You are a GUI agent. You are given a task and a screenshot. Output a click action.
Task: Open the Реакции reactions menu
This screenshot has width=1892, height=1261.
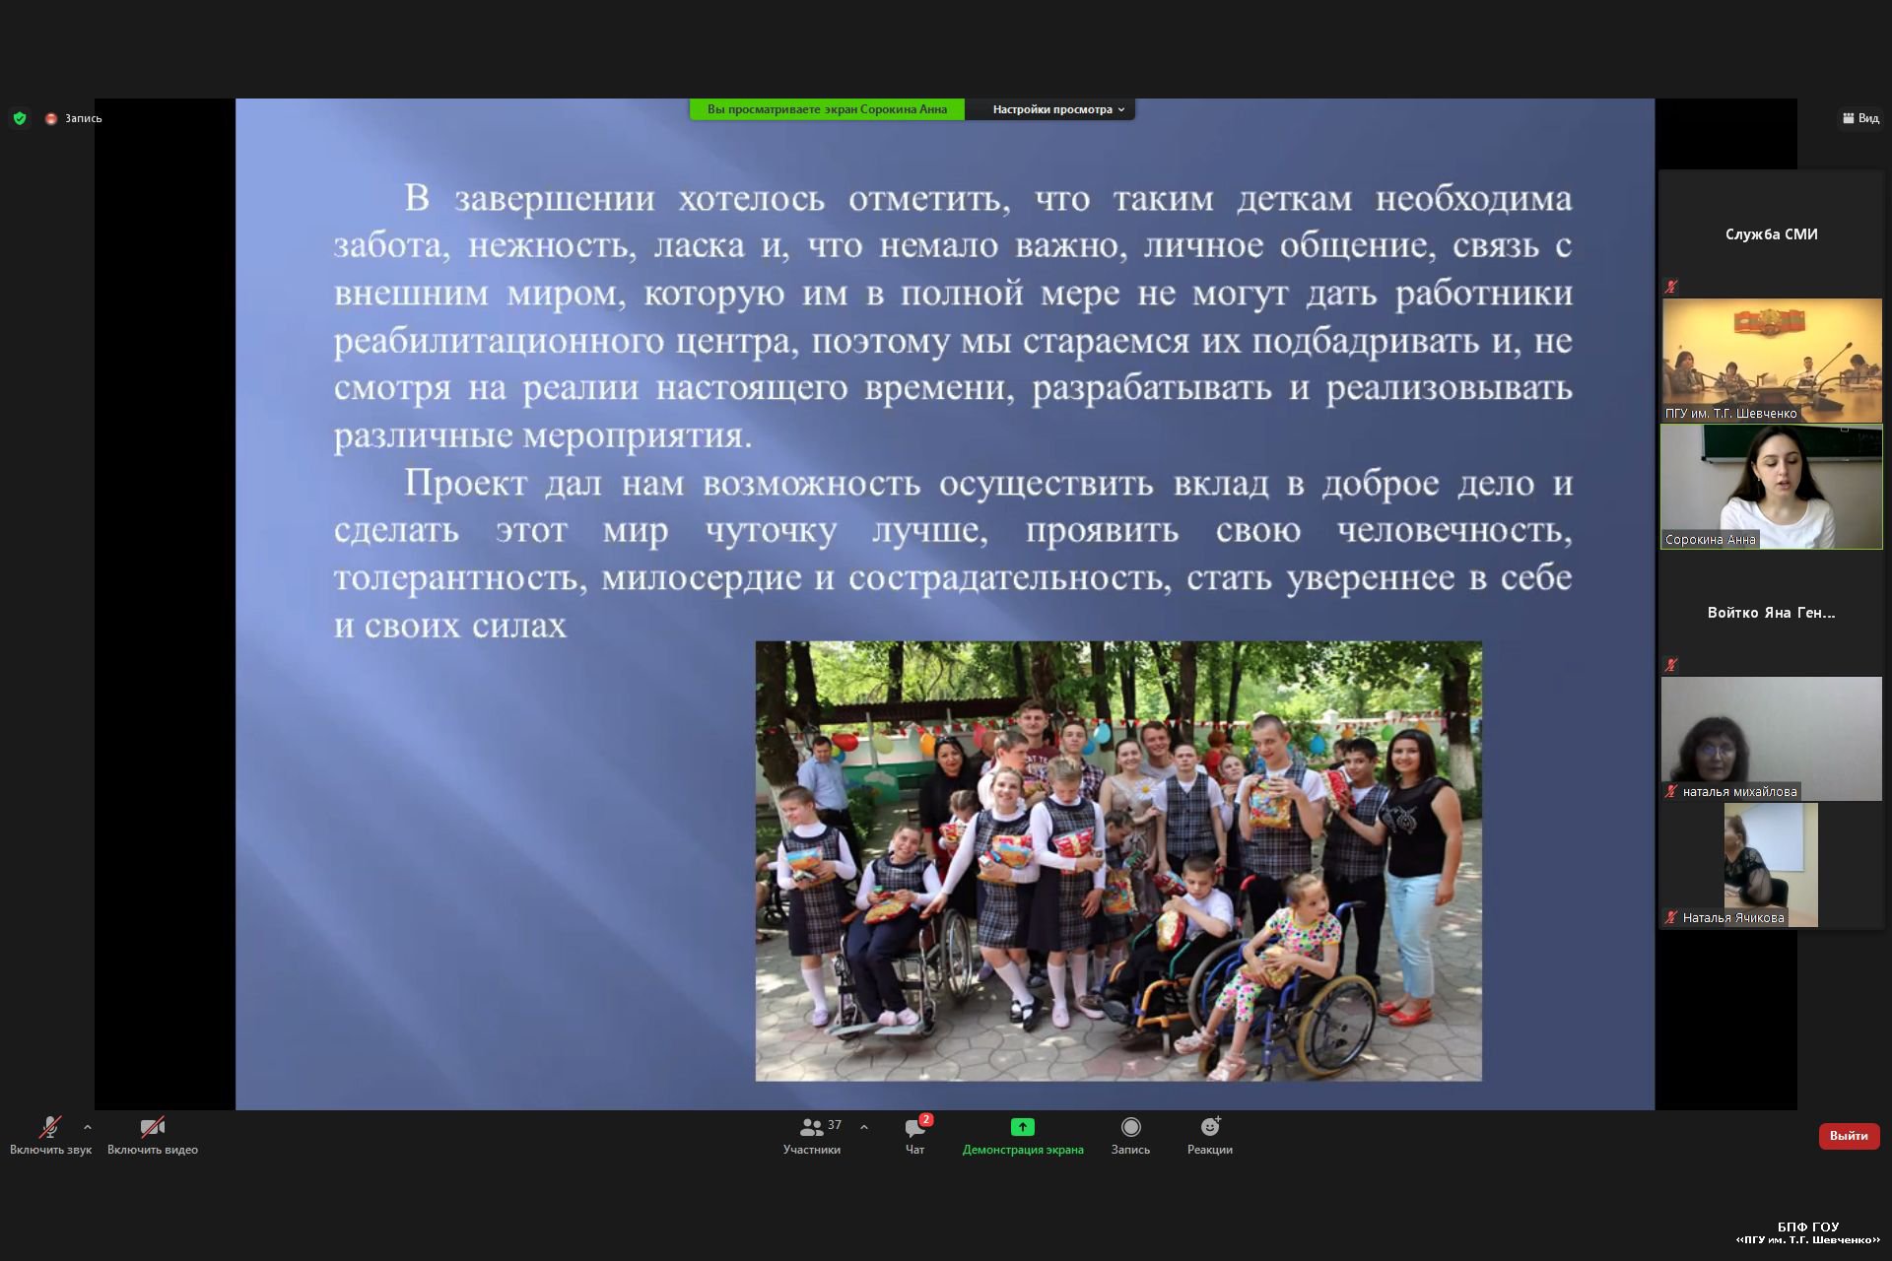[1210, 1135]
